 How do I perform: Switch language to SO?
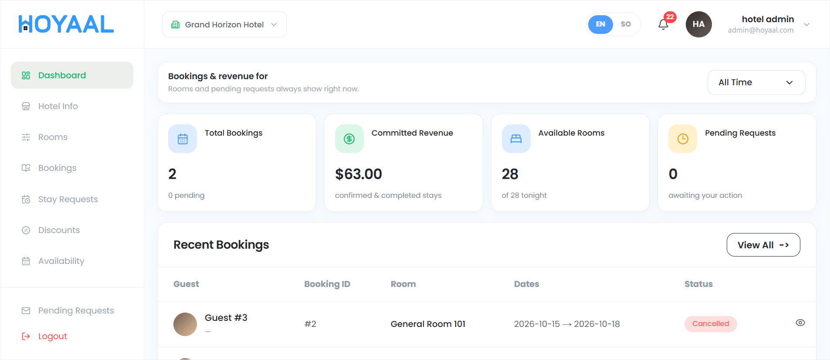[626, 24]
